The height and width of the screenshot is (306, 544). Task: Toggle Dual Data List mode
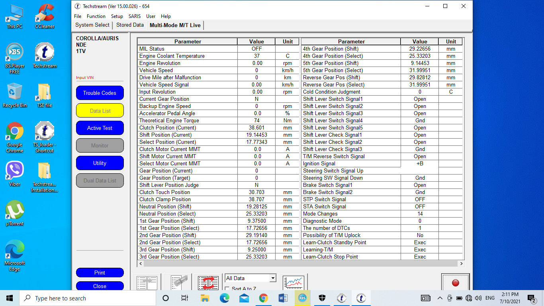tap(100, 180)
